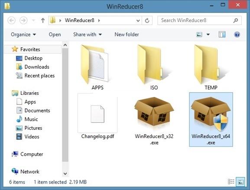Click the Desktop monitor icon
The image size is (250, 190).
(19, 58)
